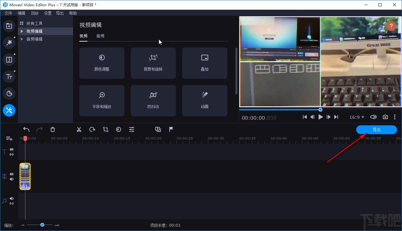402x231 pixels.
Task: Open the 导出 menu in menu bar
Action: click(x=60, y=13)
